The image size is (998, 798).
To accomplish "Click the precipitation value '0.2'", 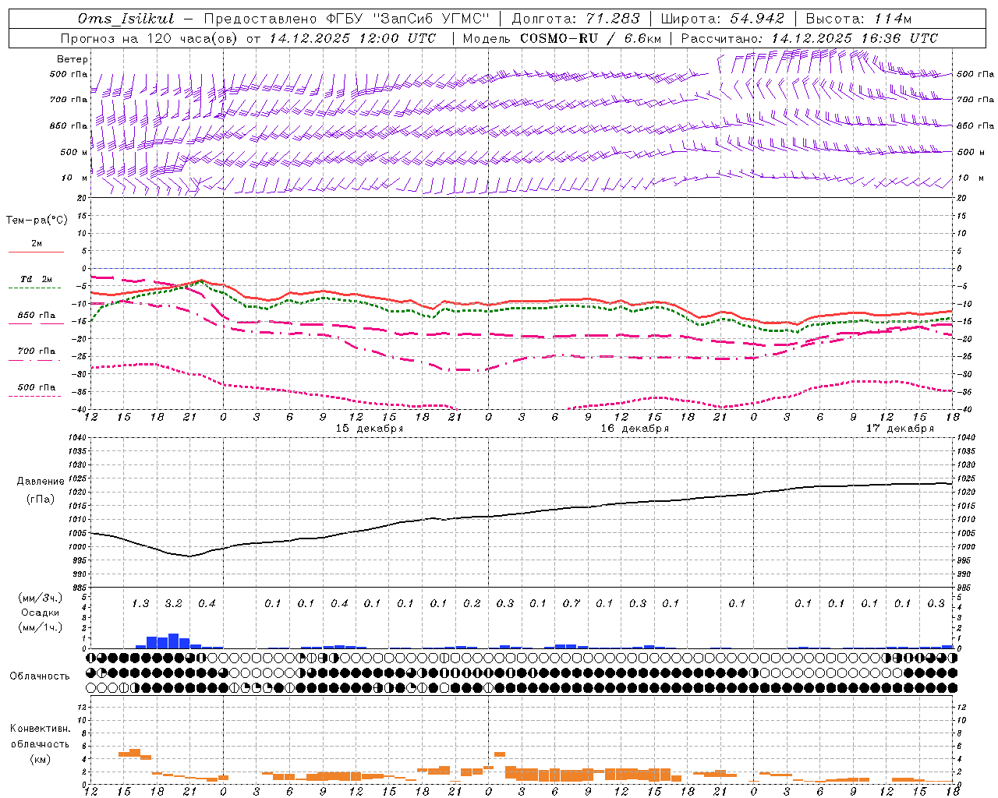I will [x=472, y=604].
